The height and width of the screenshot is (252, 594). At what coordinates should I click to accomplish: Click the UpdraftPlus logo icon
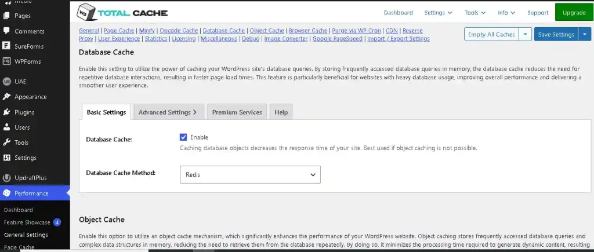click(x=6, y=178)
